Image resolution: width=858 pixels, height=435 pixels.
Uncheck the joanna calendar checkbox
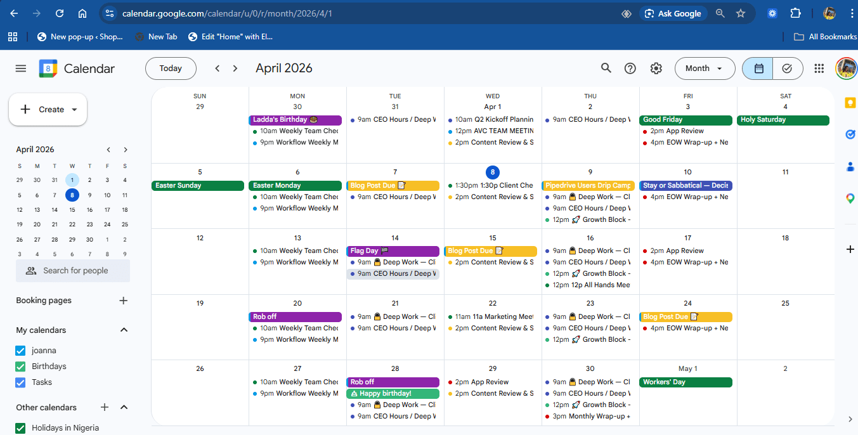(20, 351)
